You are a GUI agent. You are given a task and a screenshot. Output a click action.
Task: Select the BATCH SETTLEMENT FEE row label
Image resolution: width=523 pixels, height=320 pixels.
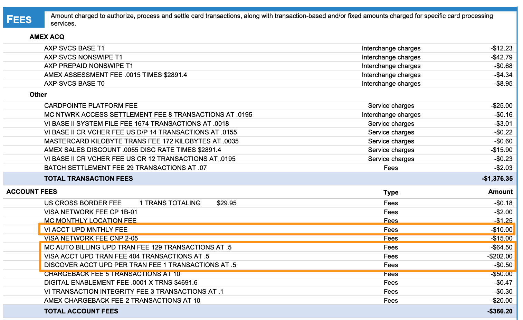coord(125,168)
